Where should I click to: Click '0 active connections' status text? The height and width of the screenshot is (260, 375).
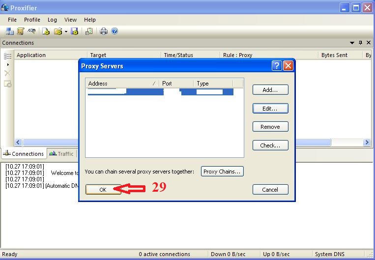pyautogui.click(x=164, y=254)
